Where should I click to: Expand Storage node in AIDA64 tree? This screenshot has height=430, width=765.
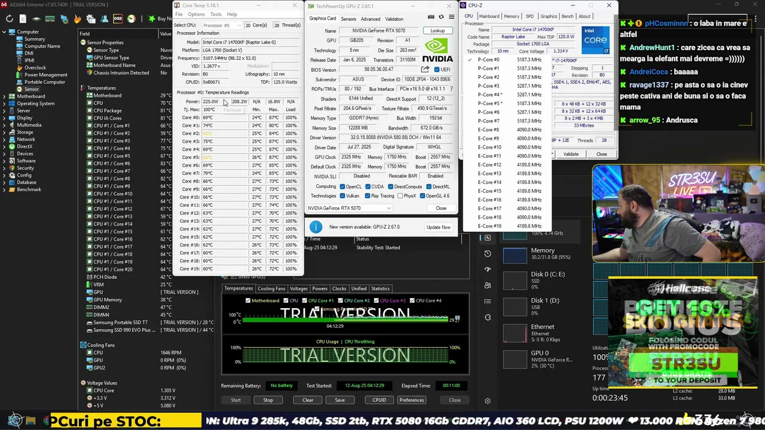5,132
